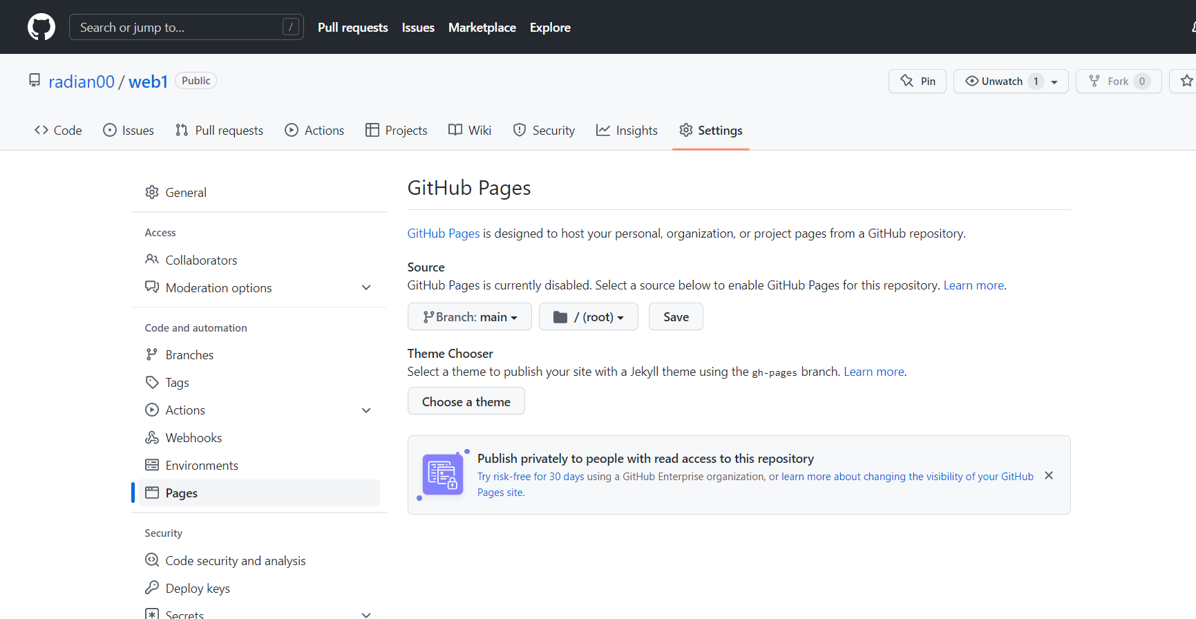
Task: Focus the Search or jump to field
Action: click(187, 27)
